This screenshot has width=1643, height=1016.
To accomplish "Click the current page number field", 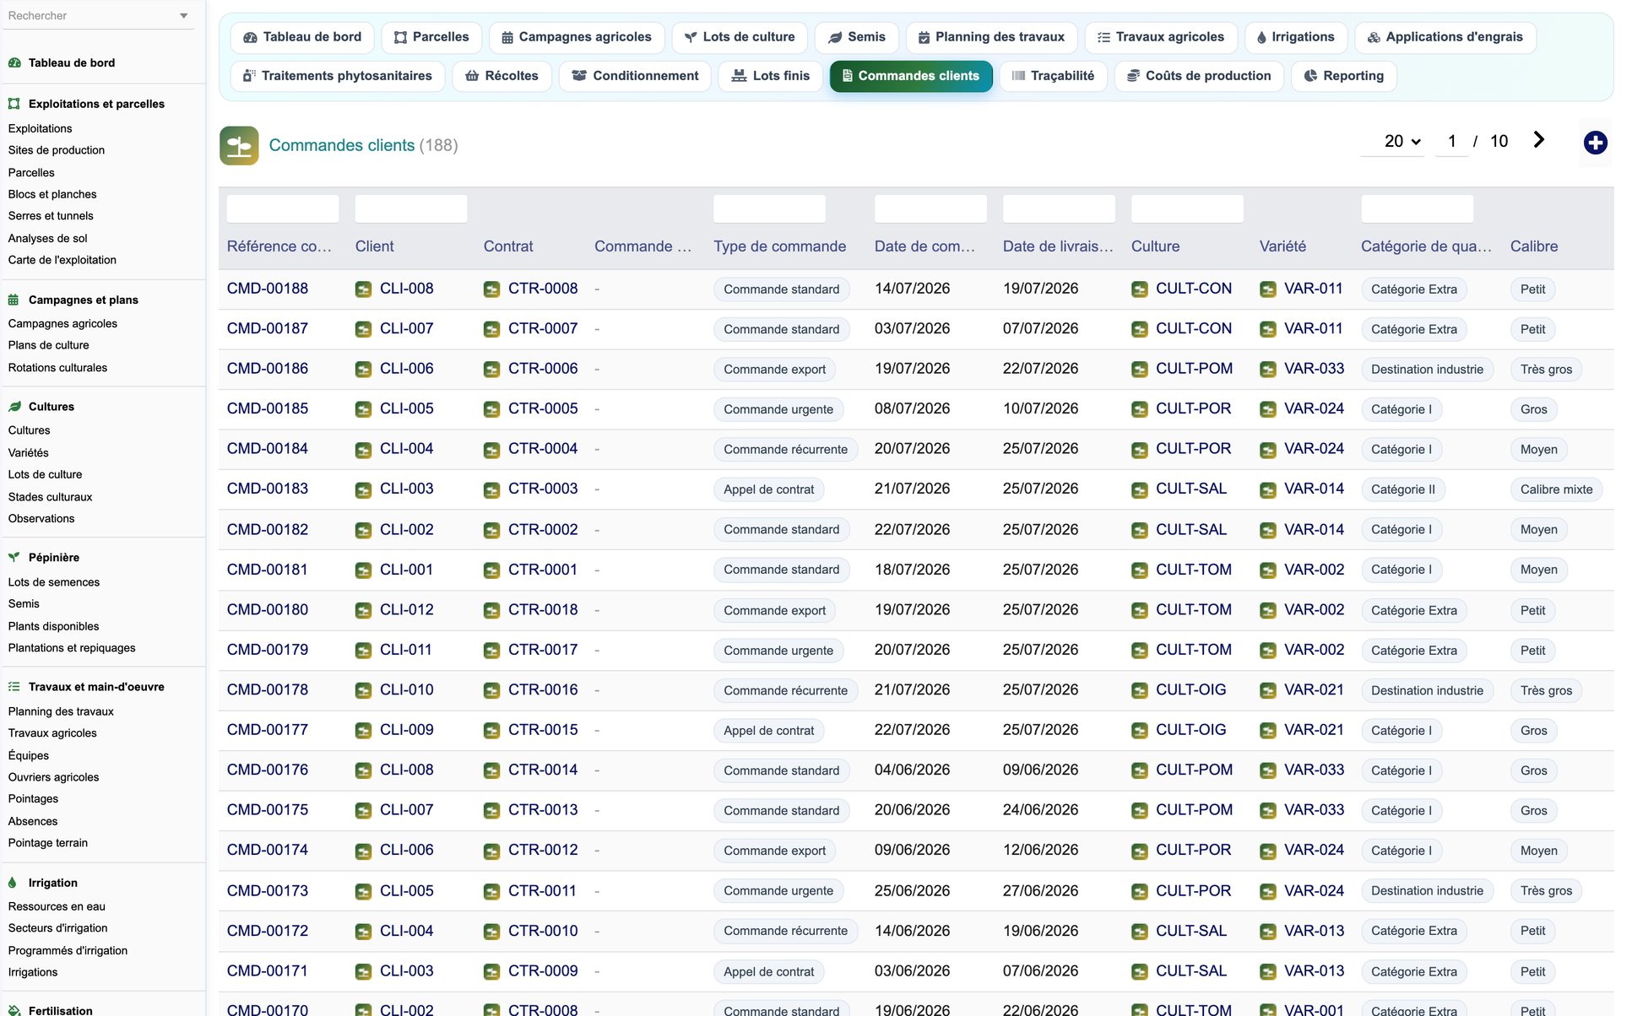I will [1451, 142].
